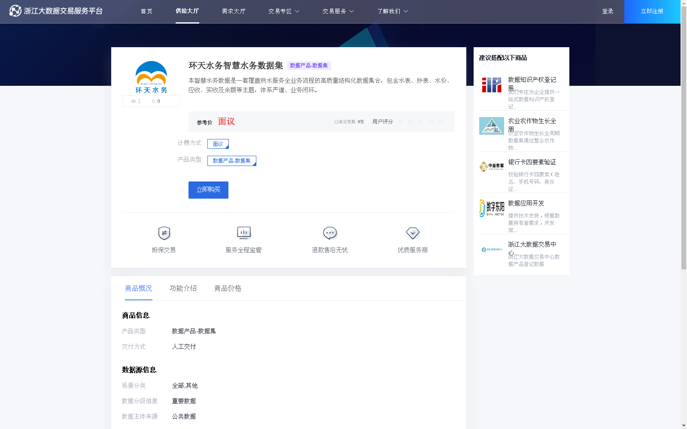Image resolution: width=687 pixels, height=429 pixels.
Task: Click the 担保交易 shield icon
Action: click(164, 233)
